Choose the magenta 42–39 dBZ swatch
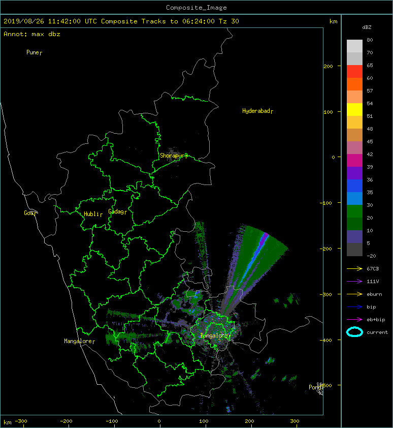The width and height of the screenshot is (393, 428). pyautogui.click(x=354, y=160)
